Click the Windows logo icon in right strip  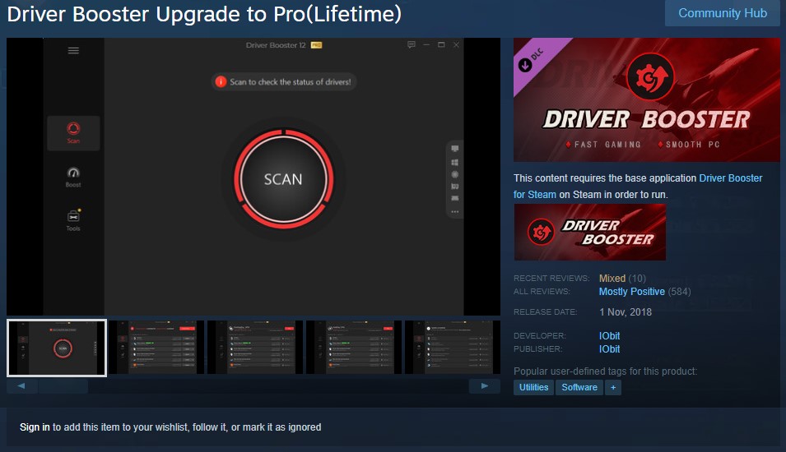point(454,162)
